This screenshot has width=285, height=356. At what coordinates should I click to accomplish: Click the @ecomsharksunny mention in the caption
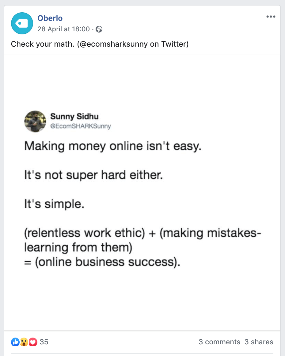pos(113,44)
